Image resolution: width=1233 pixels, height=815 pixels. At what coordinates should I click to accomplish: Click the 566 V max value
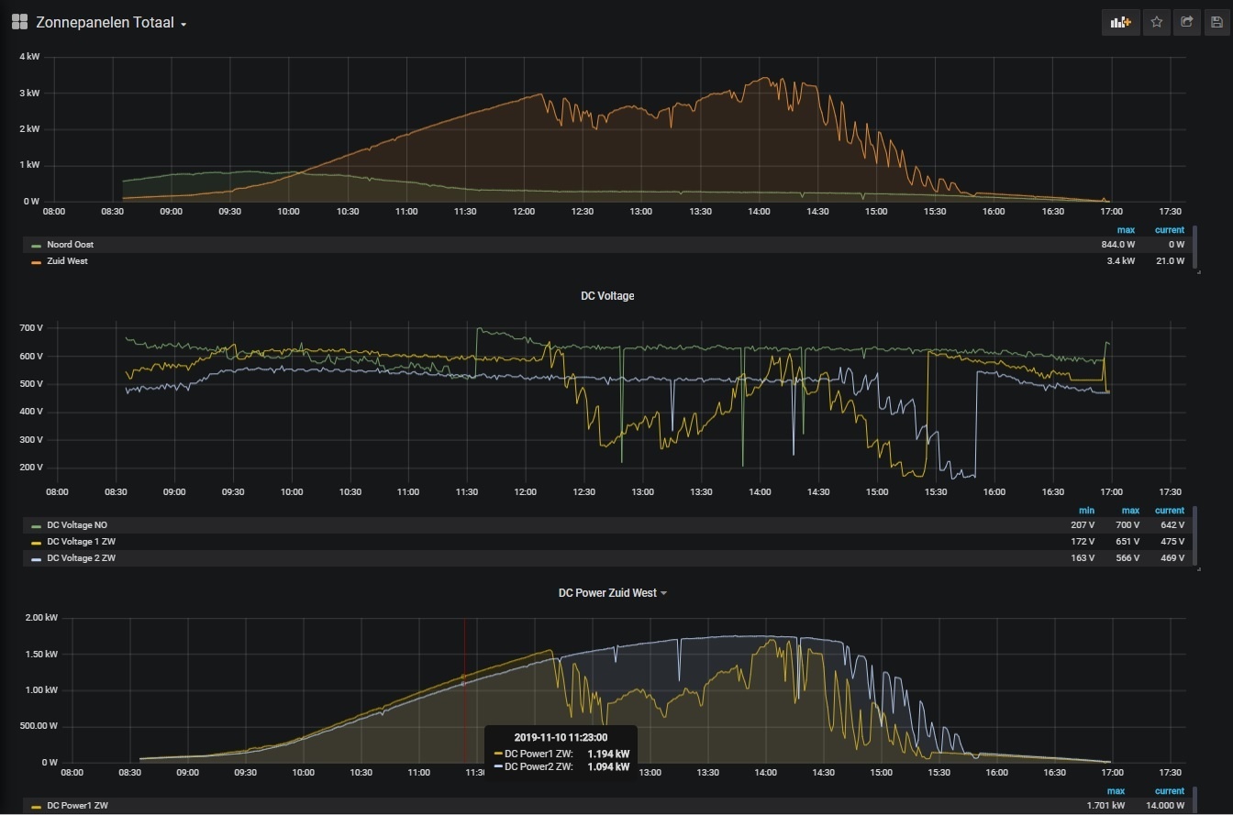tap(1128, 558)
